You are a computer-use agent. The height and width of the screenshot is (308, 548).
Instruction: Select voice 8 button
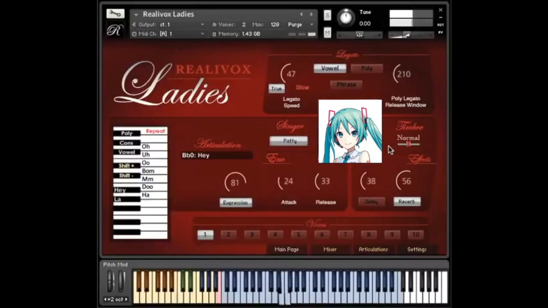(369, 234)
